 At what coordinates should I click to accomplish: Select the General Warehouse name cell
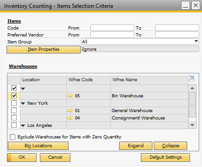149,111
